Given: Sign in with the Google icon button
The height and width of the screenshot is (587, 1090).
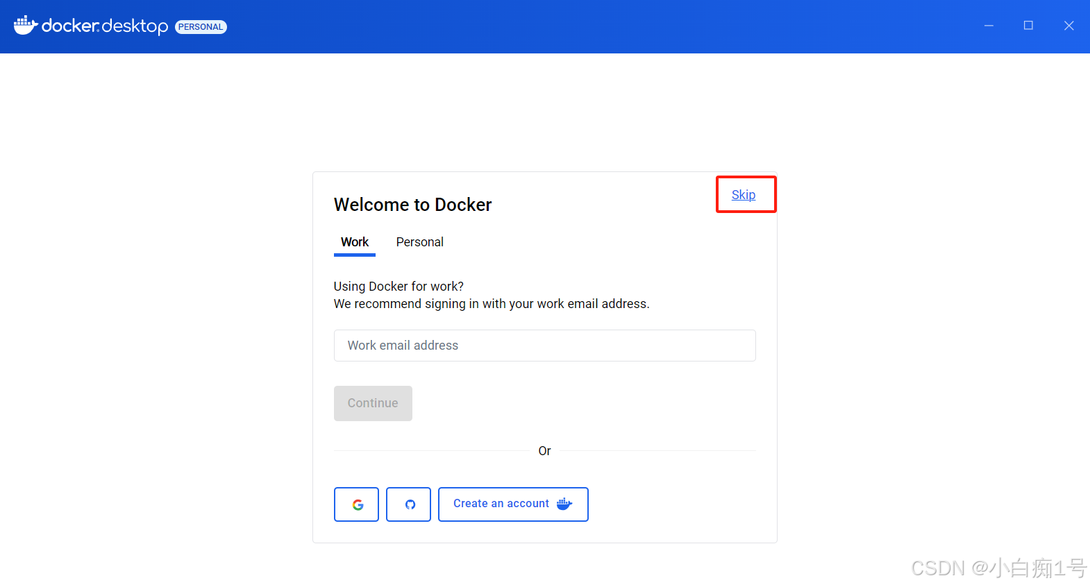Looking at the screenshot, I should pos(356,504).
